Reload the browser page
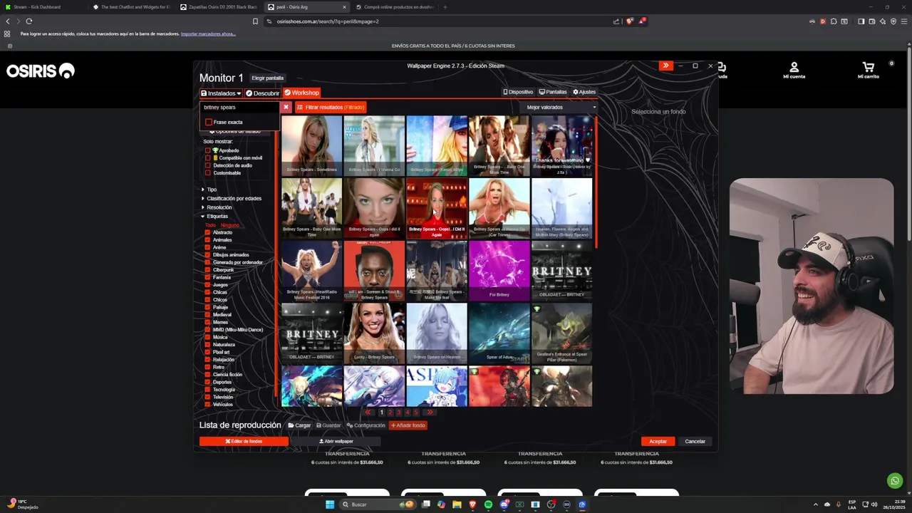Viewport: 912px width, 513px height. pos(28,21)
